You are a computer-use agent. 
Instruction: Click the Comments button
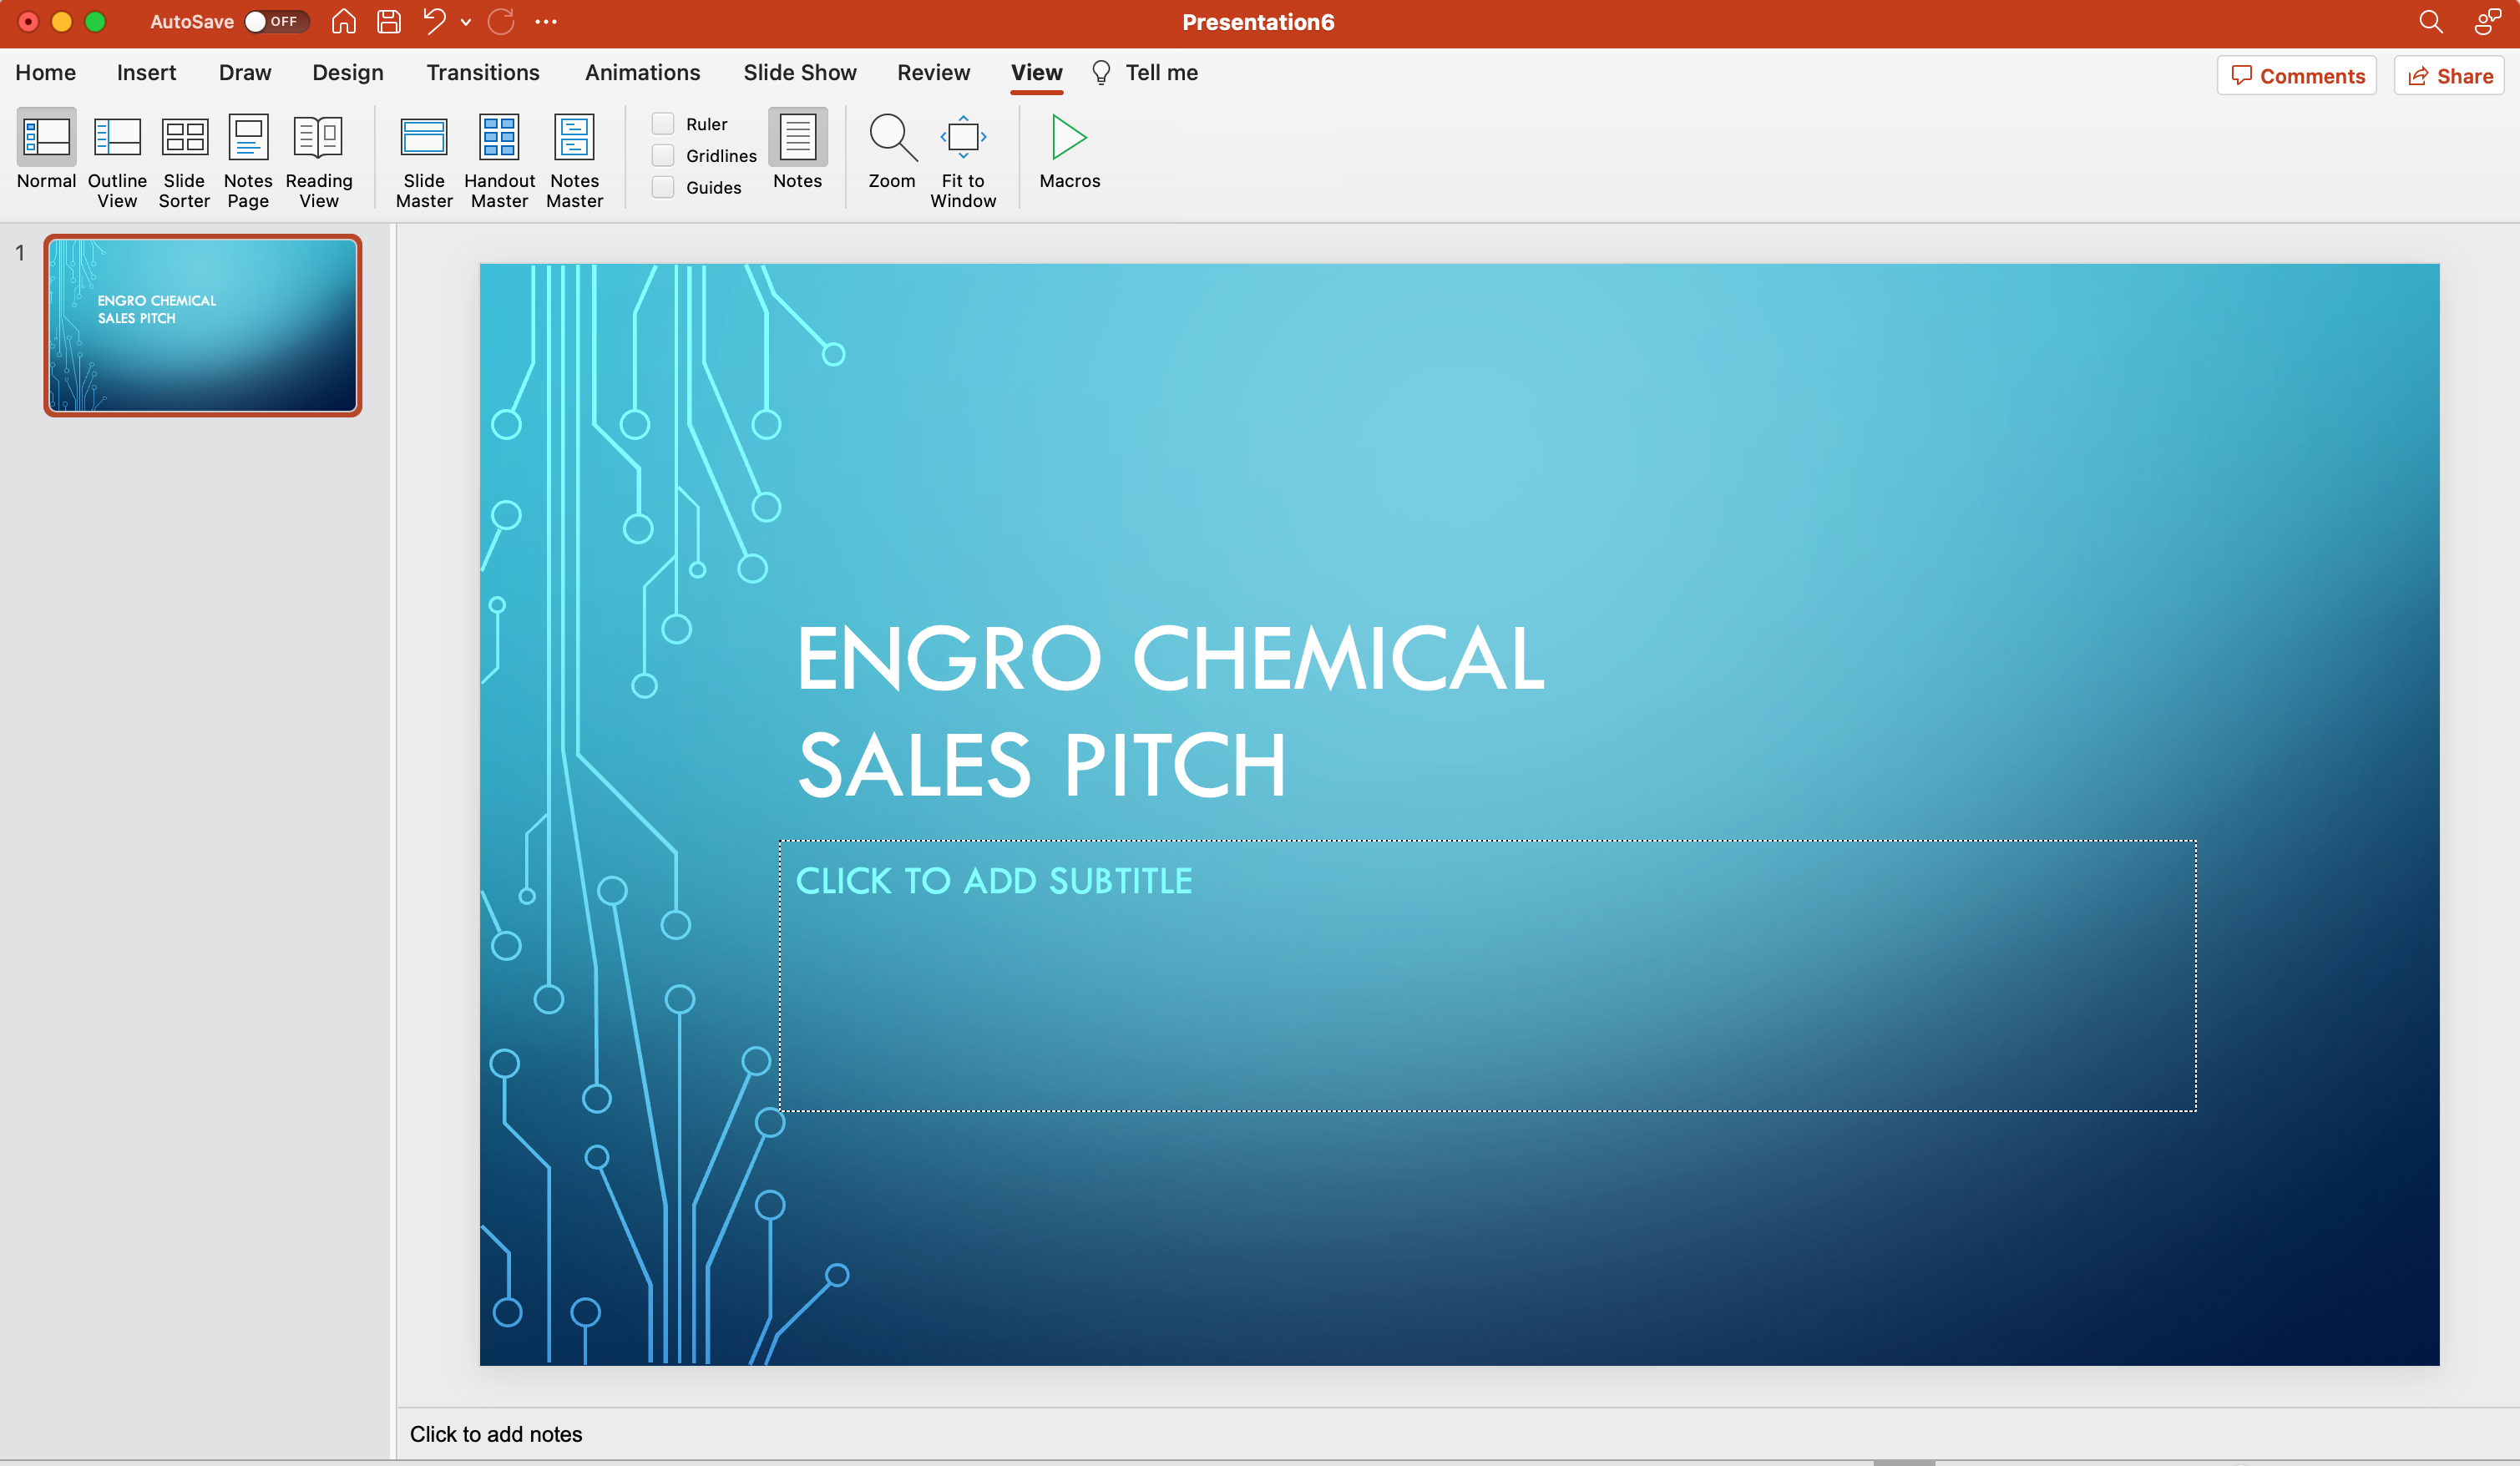pos(2299,75)
